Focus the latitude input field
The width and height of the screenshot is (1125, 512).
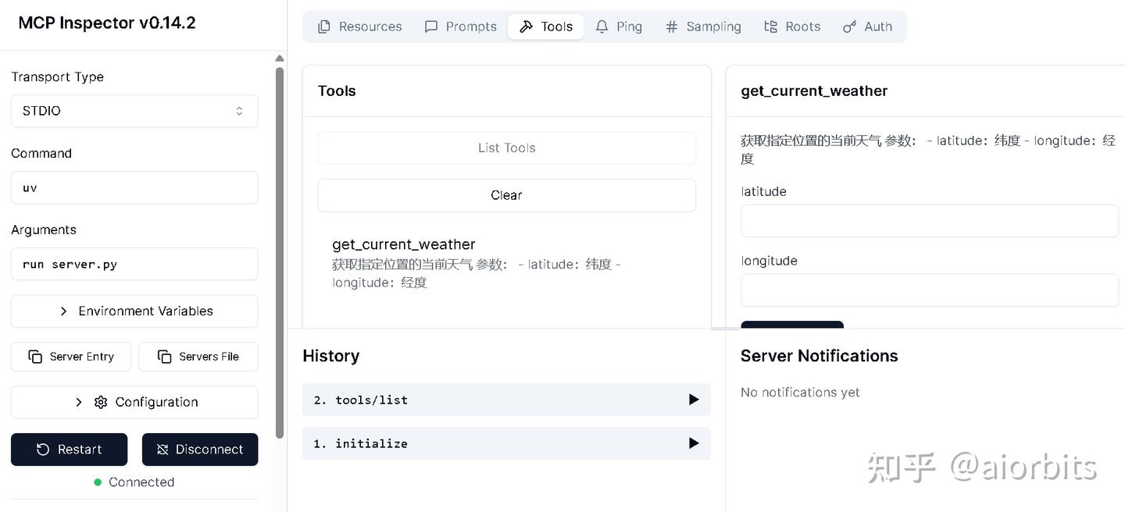pos(930,221)
